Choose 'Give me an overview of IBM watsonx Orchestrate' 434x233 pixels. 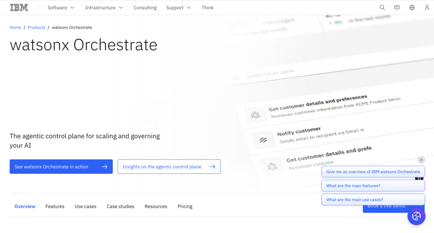point(373,172)
